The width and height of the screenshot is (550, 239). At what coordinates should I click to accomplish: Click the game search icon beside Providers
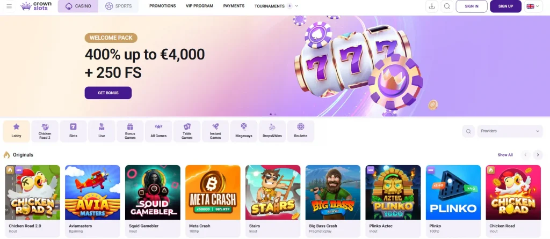(x=468, y=131)
